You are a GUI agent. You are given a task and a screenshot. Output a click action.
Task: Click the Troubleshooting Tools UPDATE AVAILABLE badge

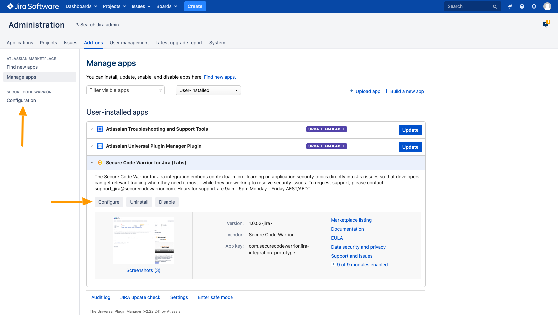coord(326,129)
